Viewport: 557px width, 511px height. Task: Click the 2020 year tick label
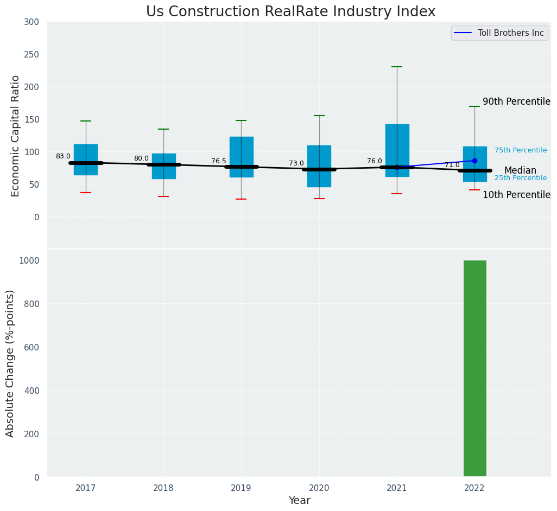pos(319,488)
